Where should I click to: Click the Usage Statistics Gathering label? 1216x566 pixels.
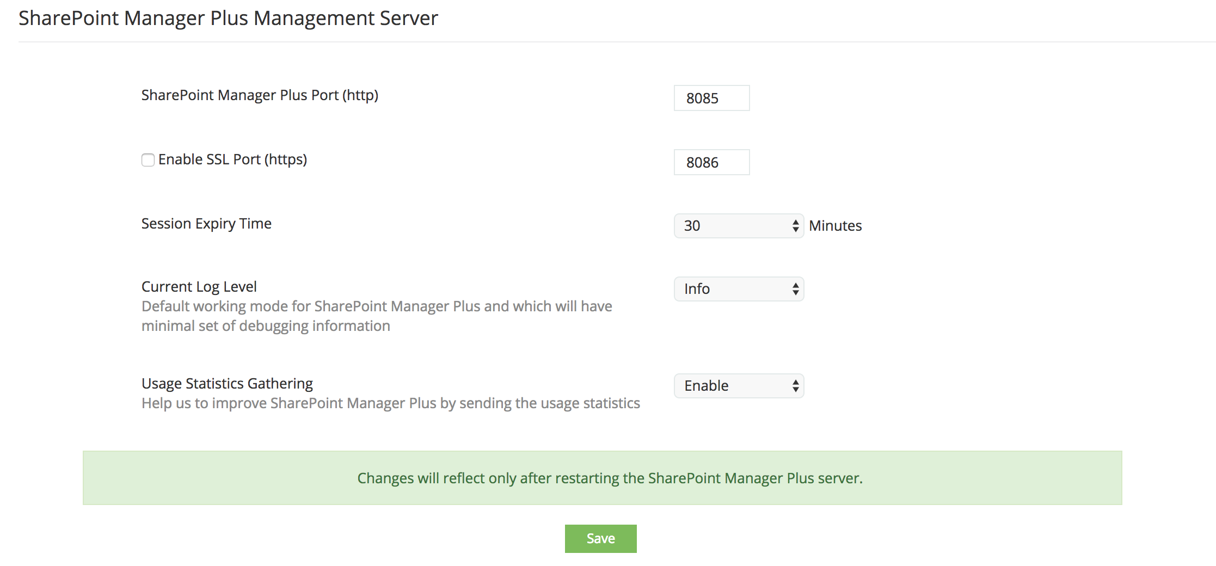click(x=227, y=384)
